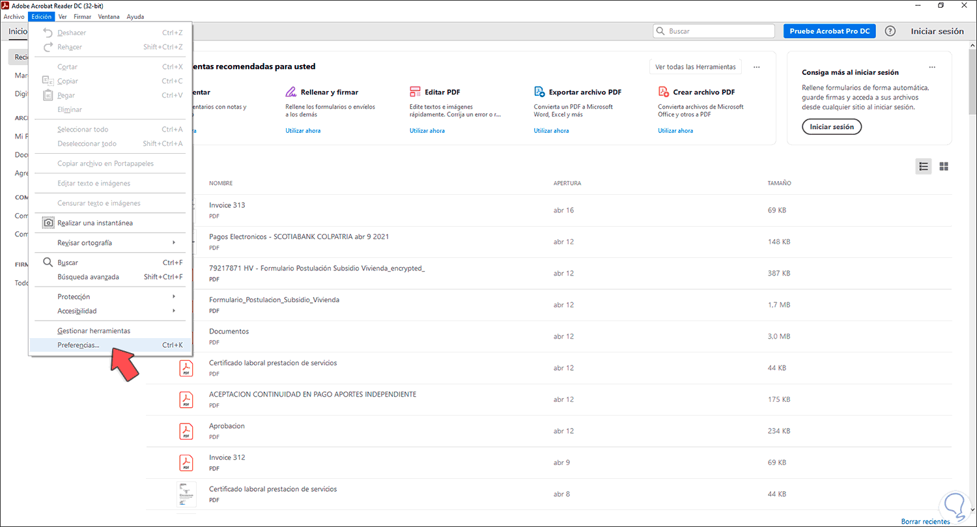Image resolution: width=977 pixels, height=527 pixels.
Task: Expand the Protección submenu
Action: pos(111,296)
